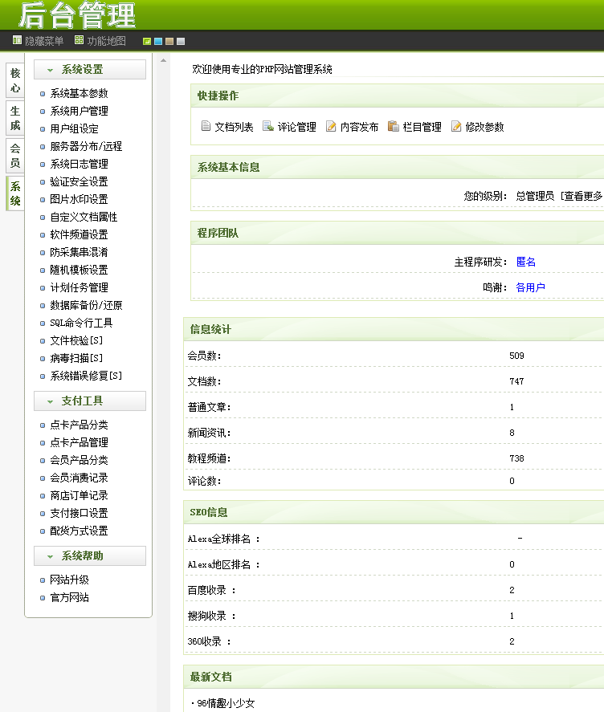Image resolution: width=604 pixels, height=712 pixels.
Task: Click the 会员数 value 509
Action: point(516,356)
